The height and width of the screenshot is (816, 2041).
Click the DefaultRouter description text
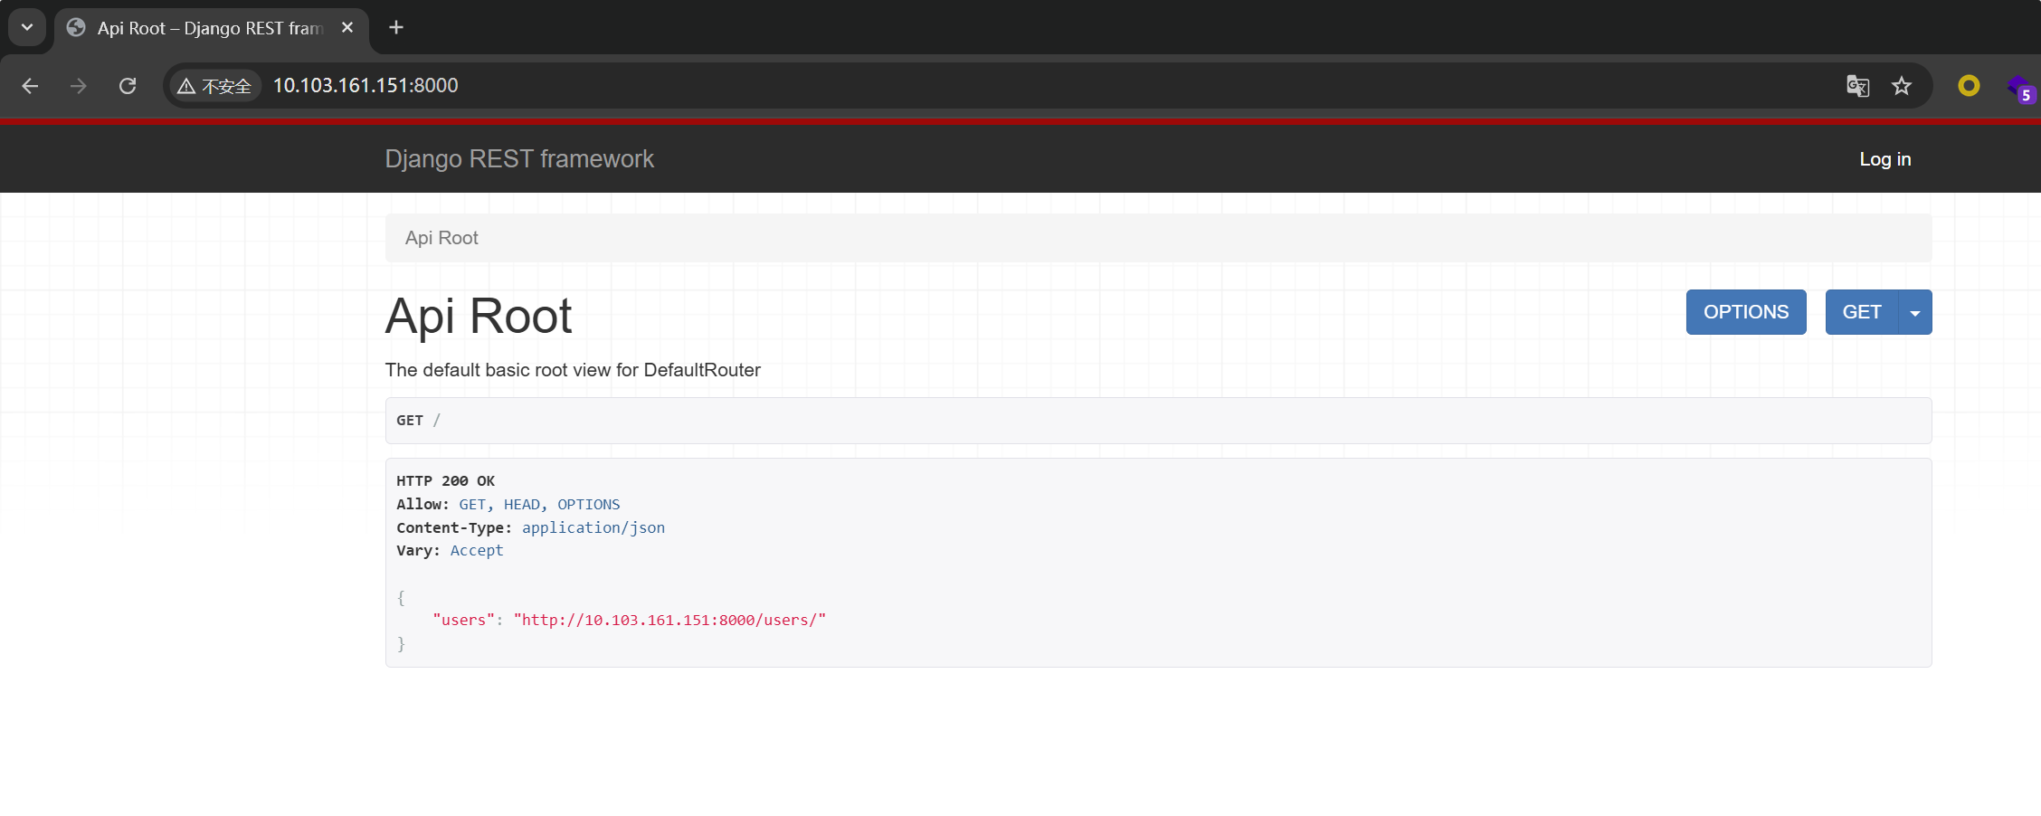click(x=573, y=370)
